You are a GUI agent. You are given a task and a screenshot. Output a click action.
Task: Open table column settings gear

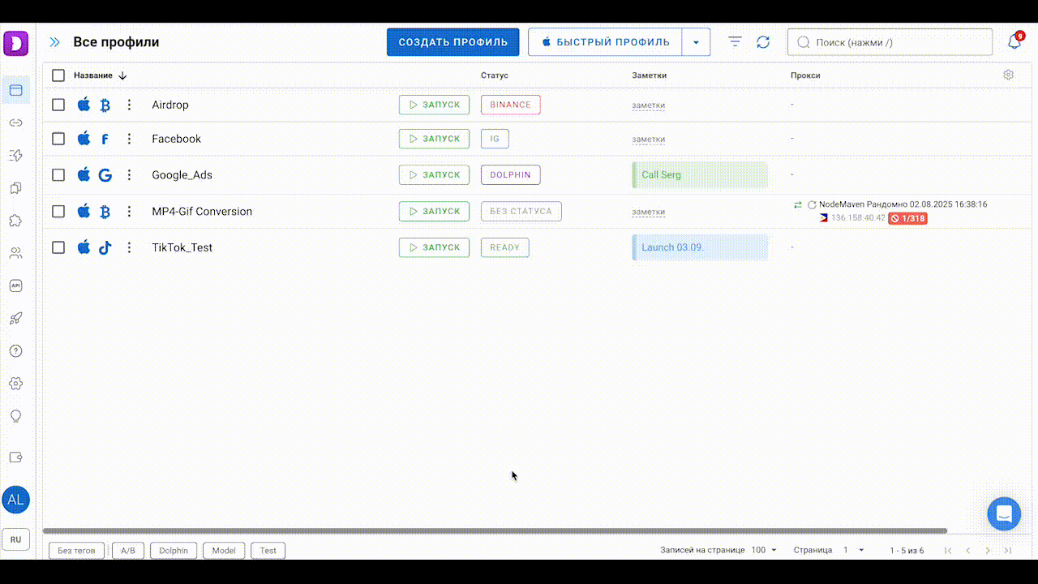click(1008, 75)
